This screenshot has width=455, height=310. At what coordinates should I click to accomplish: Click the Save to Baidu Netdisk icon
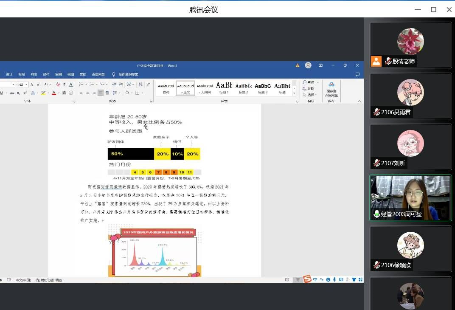[331, 85]
